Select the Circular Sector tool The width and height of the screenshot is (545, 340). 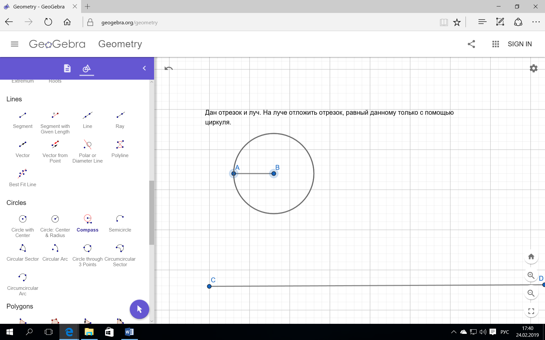23,253
